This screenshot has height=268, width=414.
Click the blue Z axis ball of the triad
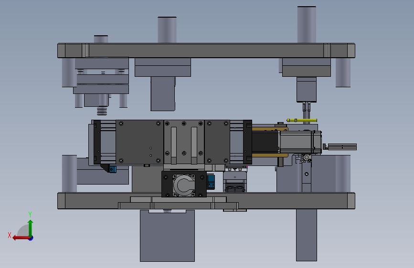(x=31, y=238)
